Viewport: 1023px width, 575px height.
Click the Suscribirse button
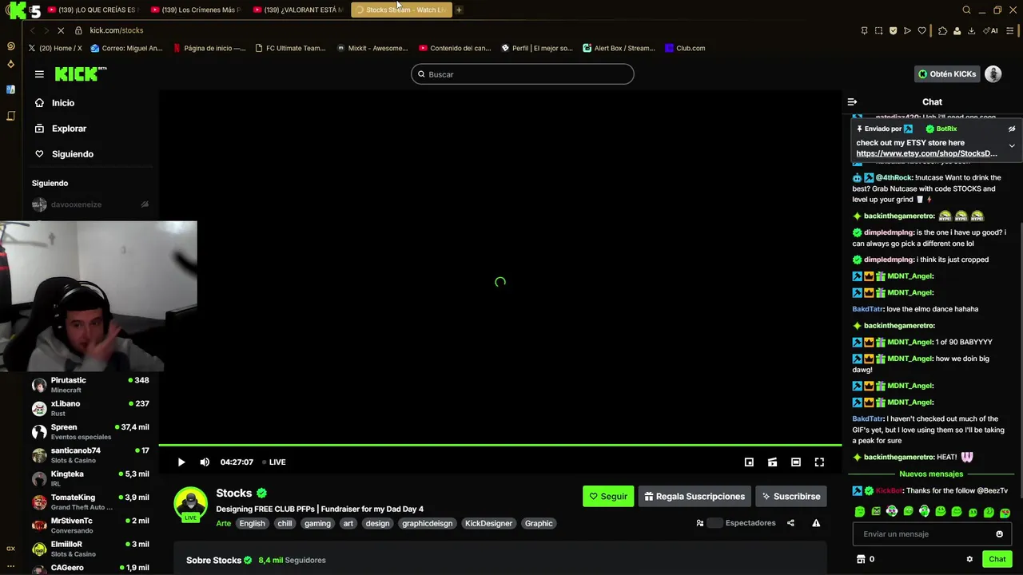point(791,496)
